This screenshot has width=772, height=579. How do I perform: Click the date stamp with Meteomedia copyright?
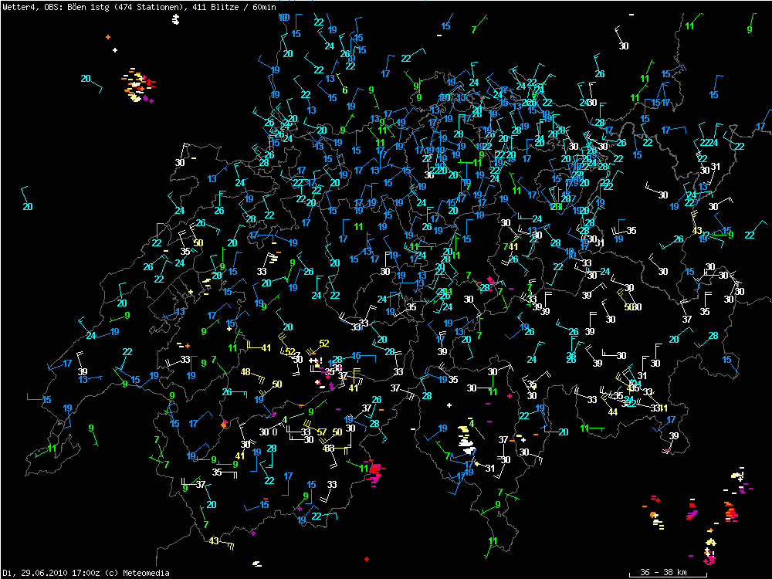[77, 573]
